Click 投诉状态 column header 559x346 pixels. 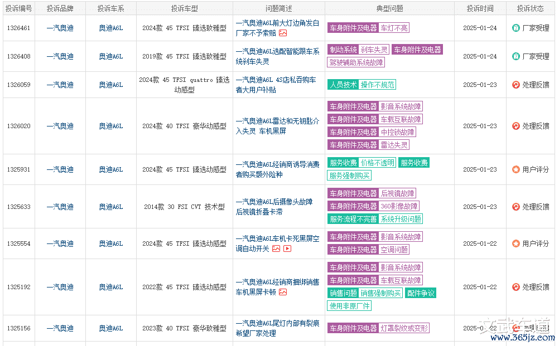click(x=531, y=8)
